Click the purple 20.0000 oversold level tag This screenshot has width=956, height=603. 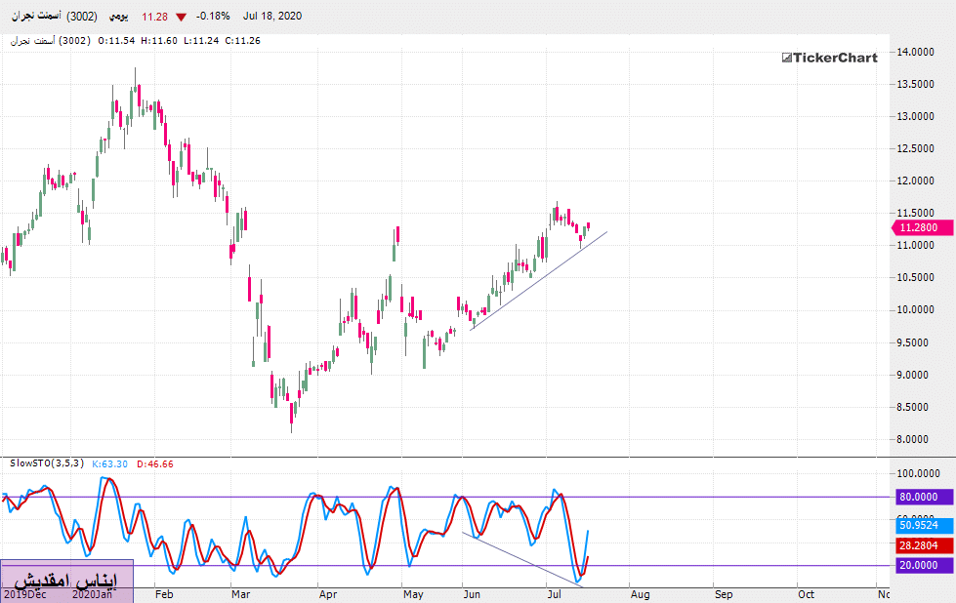coord(919,566)
